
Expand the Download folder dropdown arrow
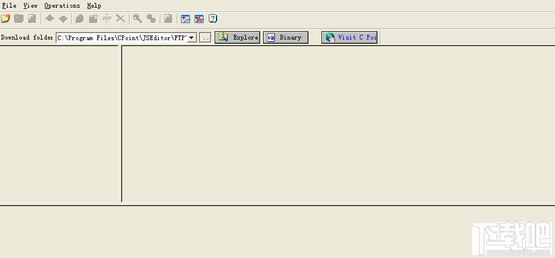click(x=192, y=38)
